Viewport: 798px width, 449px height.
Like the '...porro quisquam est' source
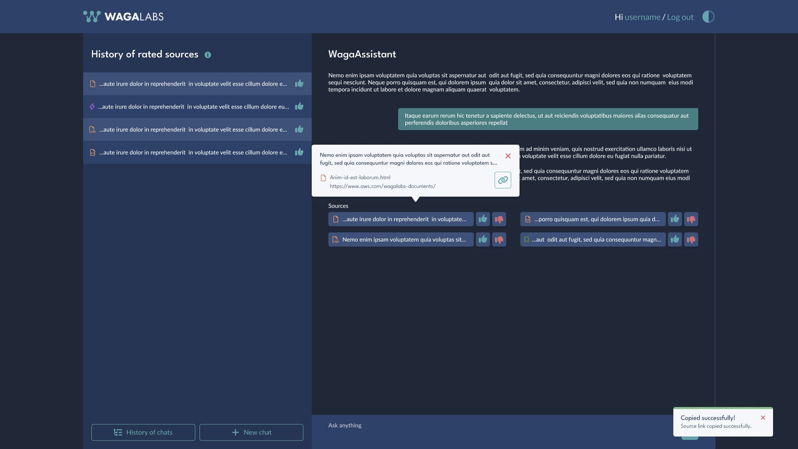tap(675, 219)
